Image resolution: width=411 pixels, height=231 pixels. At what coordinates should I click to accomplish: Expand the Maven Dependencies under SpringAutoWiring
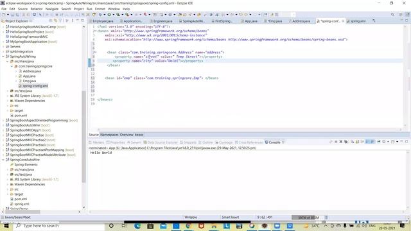pyautogui.click(x=8, y=101)
